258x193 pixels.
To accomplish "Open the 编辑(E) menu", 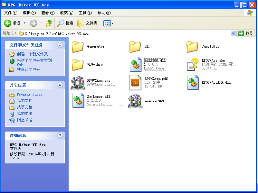I will click(29, 13).
